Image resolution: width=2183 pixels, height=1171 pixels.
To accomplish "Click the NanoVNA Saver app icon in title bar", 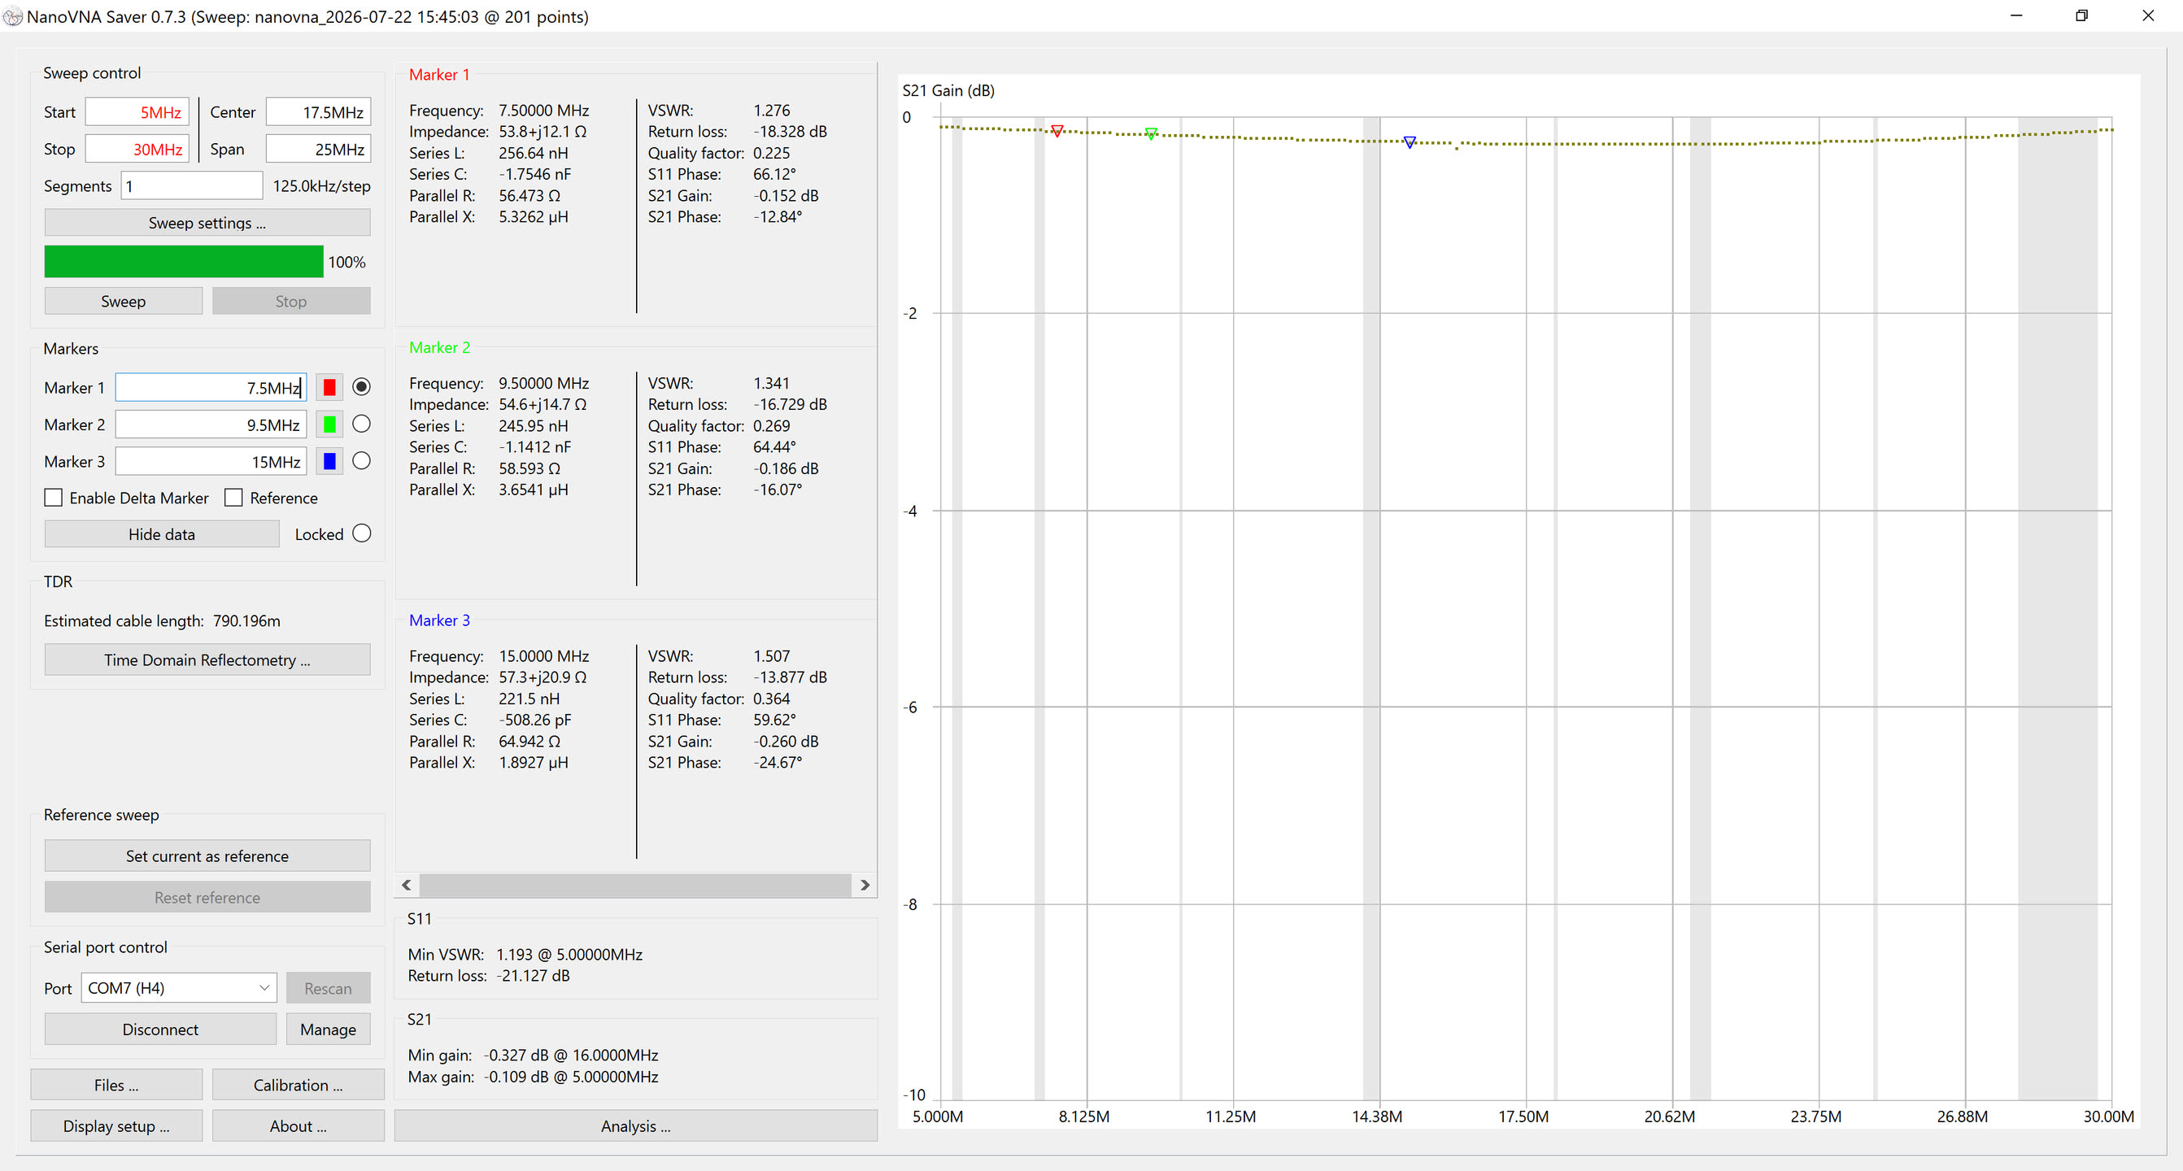I will 12,16.
